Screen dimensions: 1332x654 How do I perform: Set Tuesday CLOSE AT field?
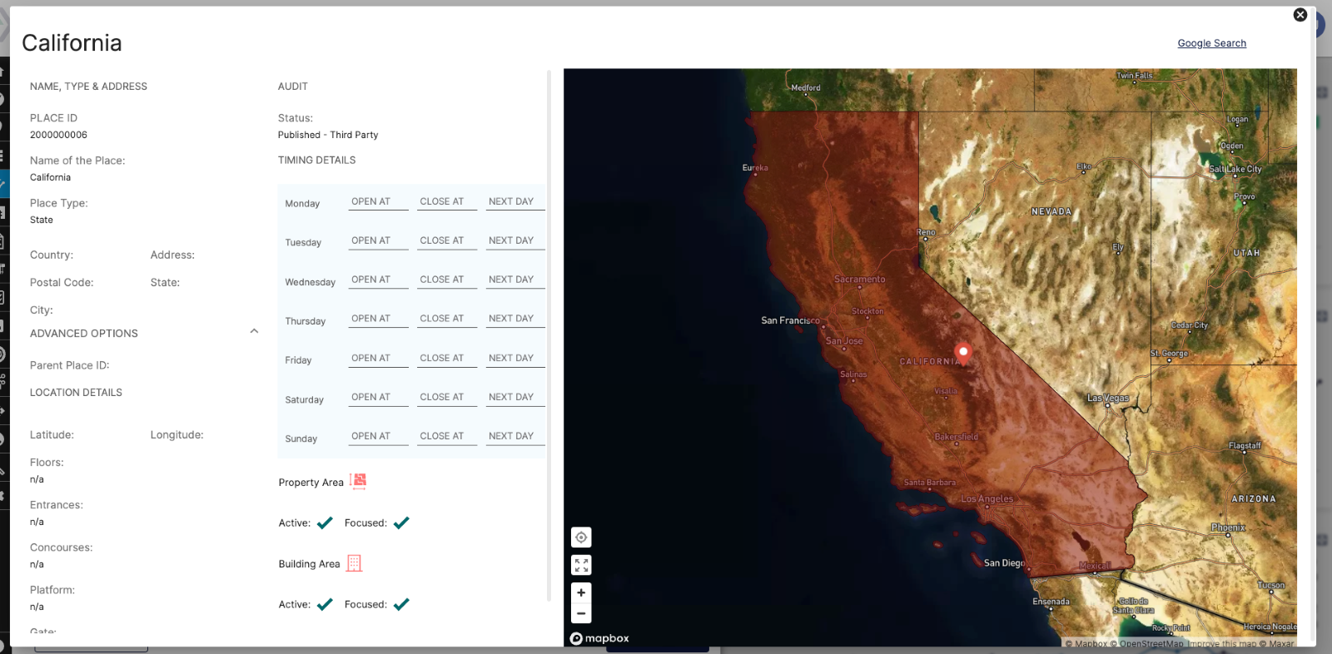447,240
